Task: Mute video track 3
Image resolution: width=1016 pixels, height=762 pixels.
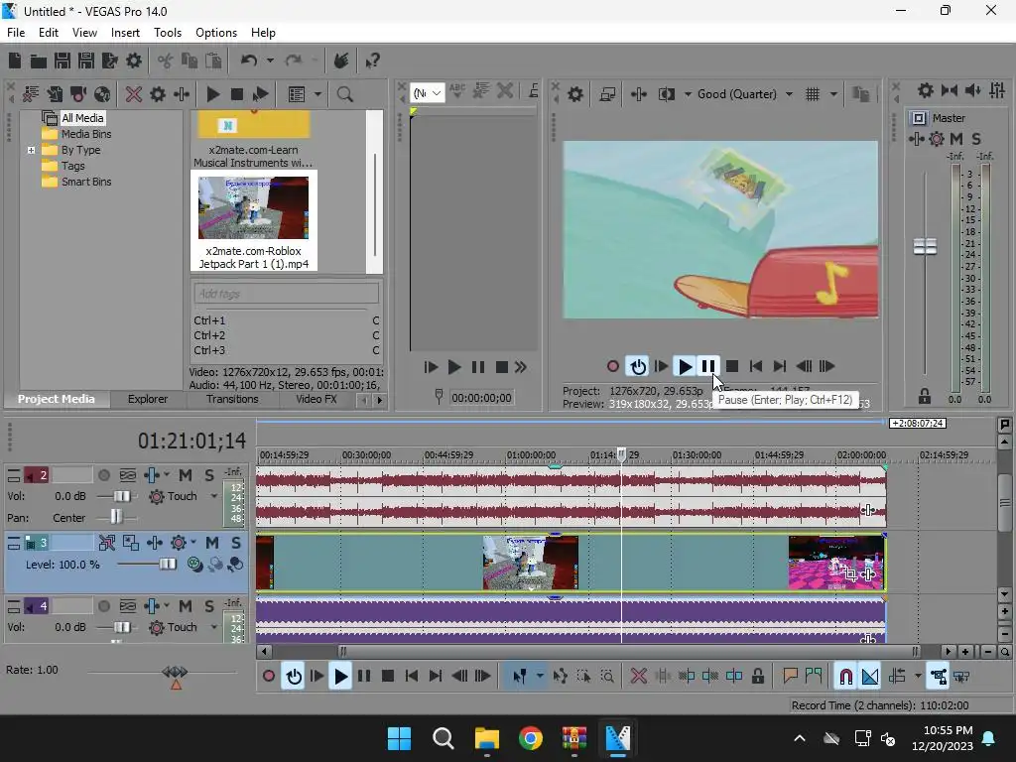Action: coord(212,543)
